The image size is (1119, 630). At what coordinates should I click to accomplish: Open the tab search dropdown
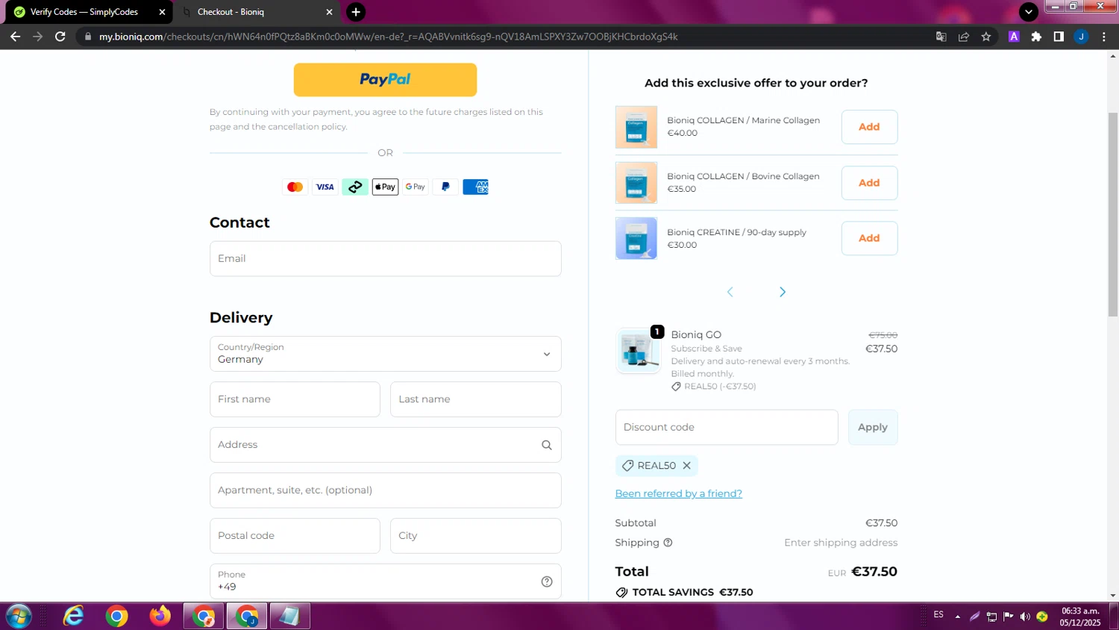[x=1029, y=12]
